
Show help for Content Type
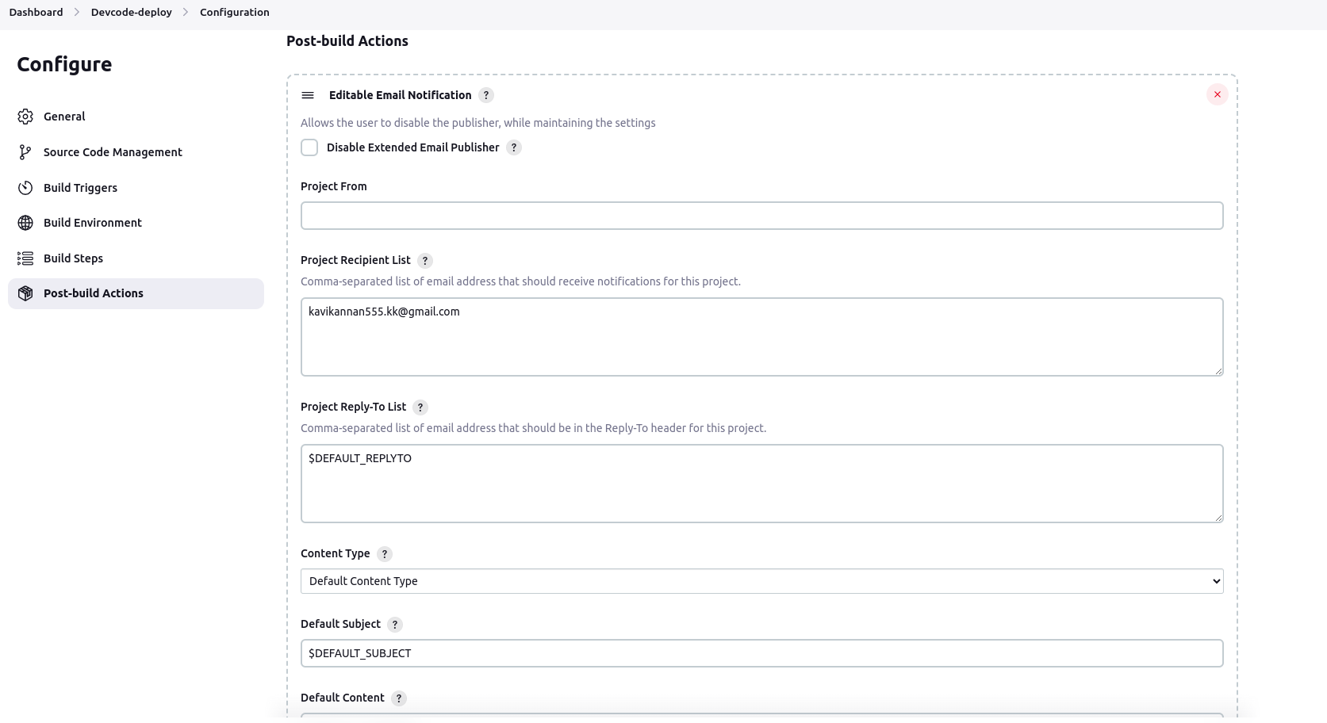385,554
